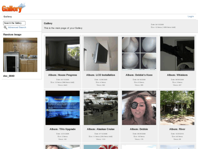Open the River album thumbnail

coord(177,108)
